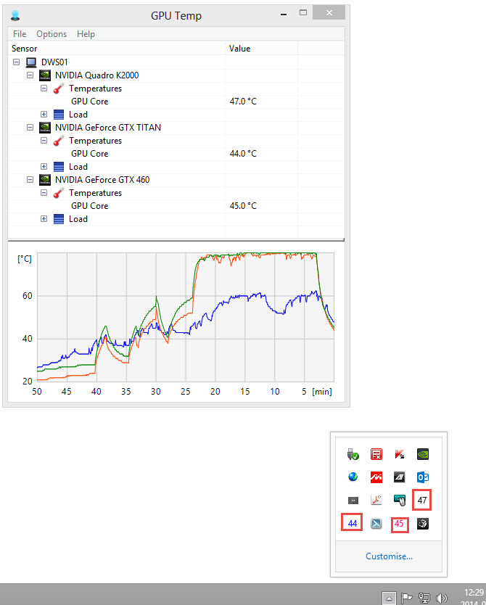Image resolution: width=486 pixels, height=605 pixels.
Task: Click the red square zigzag tray icon
Action: pos(376,477)
